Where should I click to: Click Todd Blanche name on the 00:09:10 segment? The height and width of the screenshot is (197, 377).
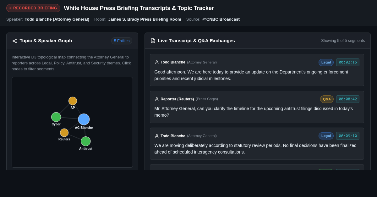click(x=173, y=136)
